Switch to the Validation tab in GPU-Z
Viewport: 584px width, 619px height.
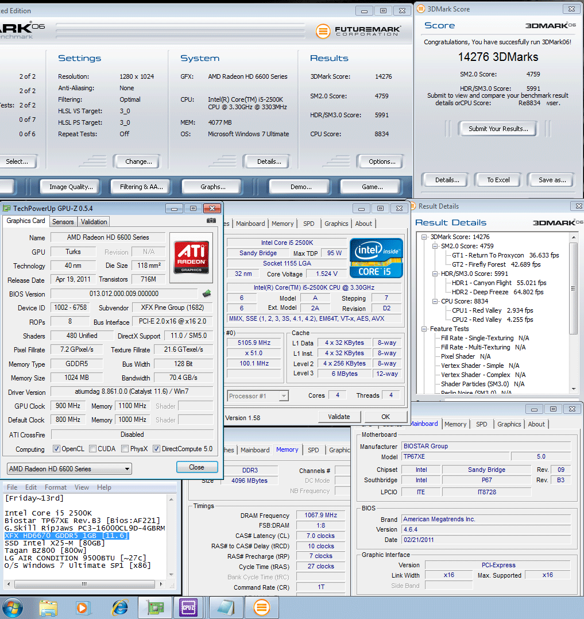coord(94,222)
